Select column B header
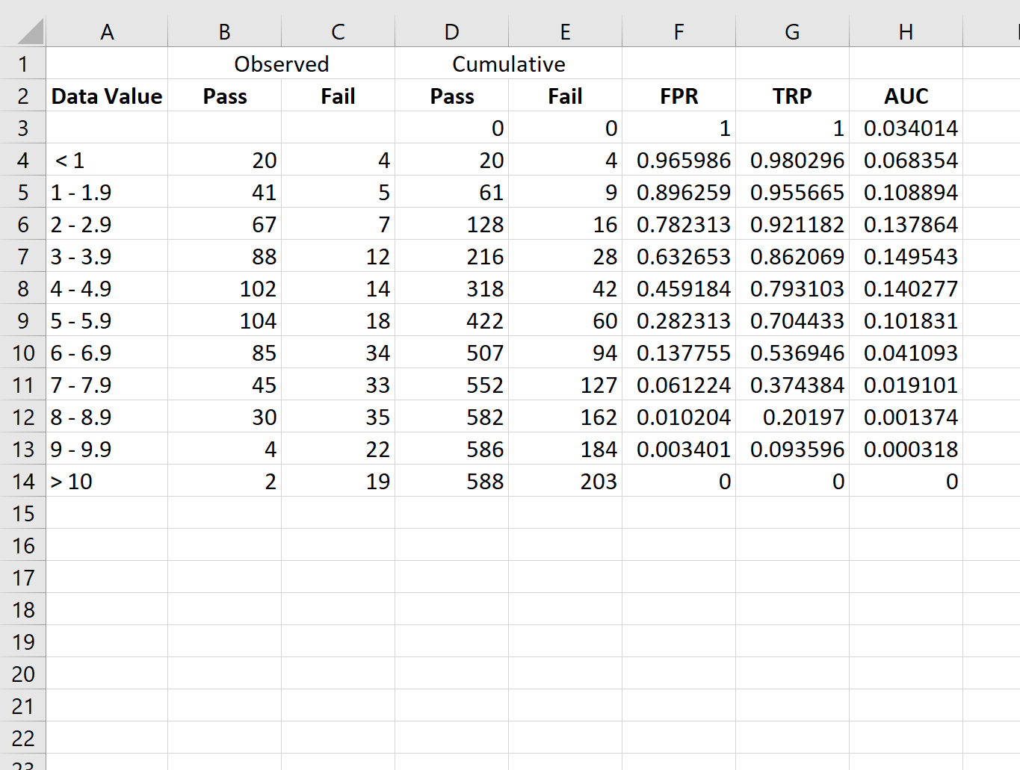 [x=224, y=32]
